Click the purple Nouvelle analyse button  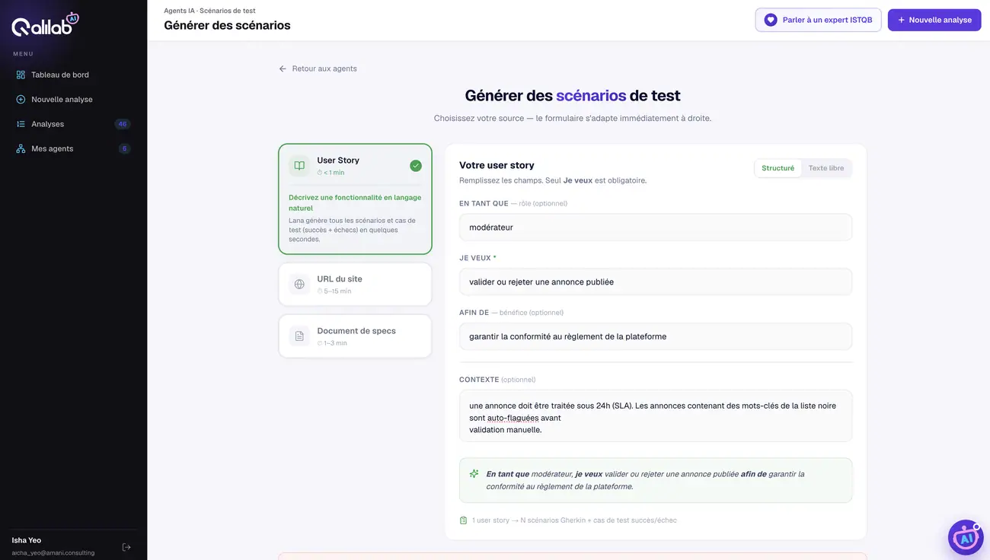pyautogui.click(x=934, y=20)
